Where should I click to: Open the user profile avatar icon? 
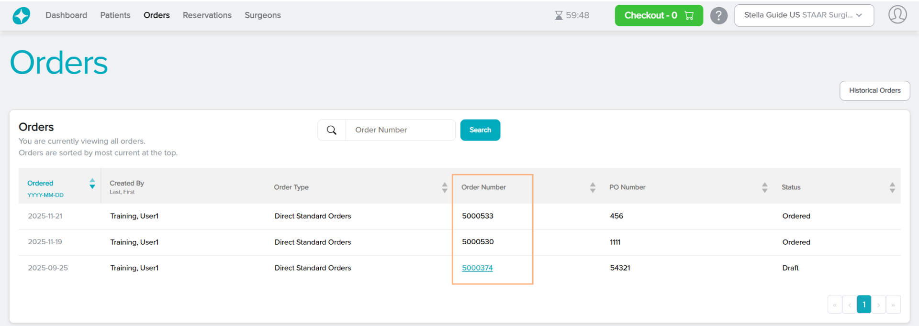897,15
